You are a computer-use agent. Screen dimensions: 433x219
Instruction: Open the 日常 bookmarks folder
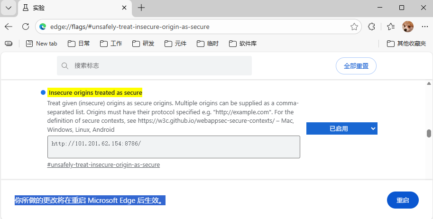(x=79, y=44)
